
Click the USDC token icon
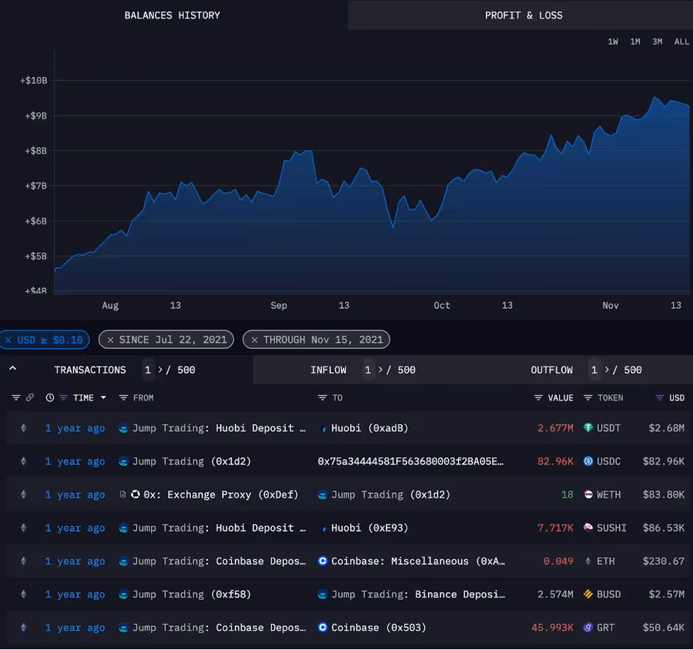588,461
